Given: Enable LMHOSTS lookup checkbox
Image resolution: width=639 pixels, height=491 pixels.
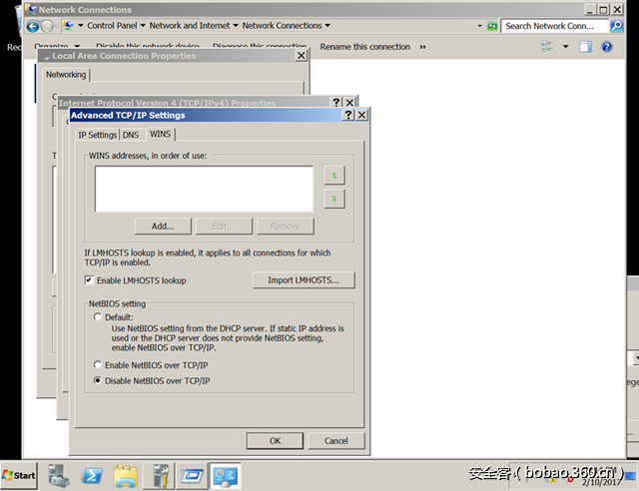Looking at the screenshot, I should pyautogui.click(x=89, y=280).
